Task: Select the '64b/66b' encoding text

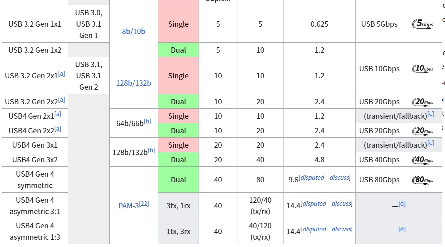Action: coord(130,123)
